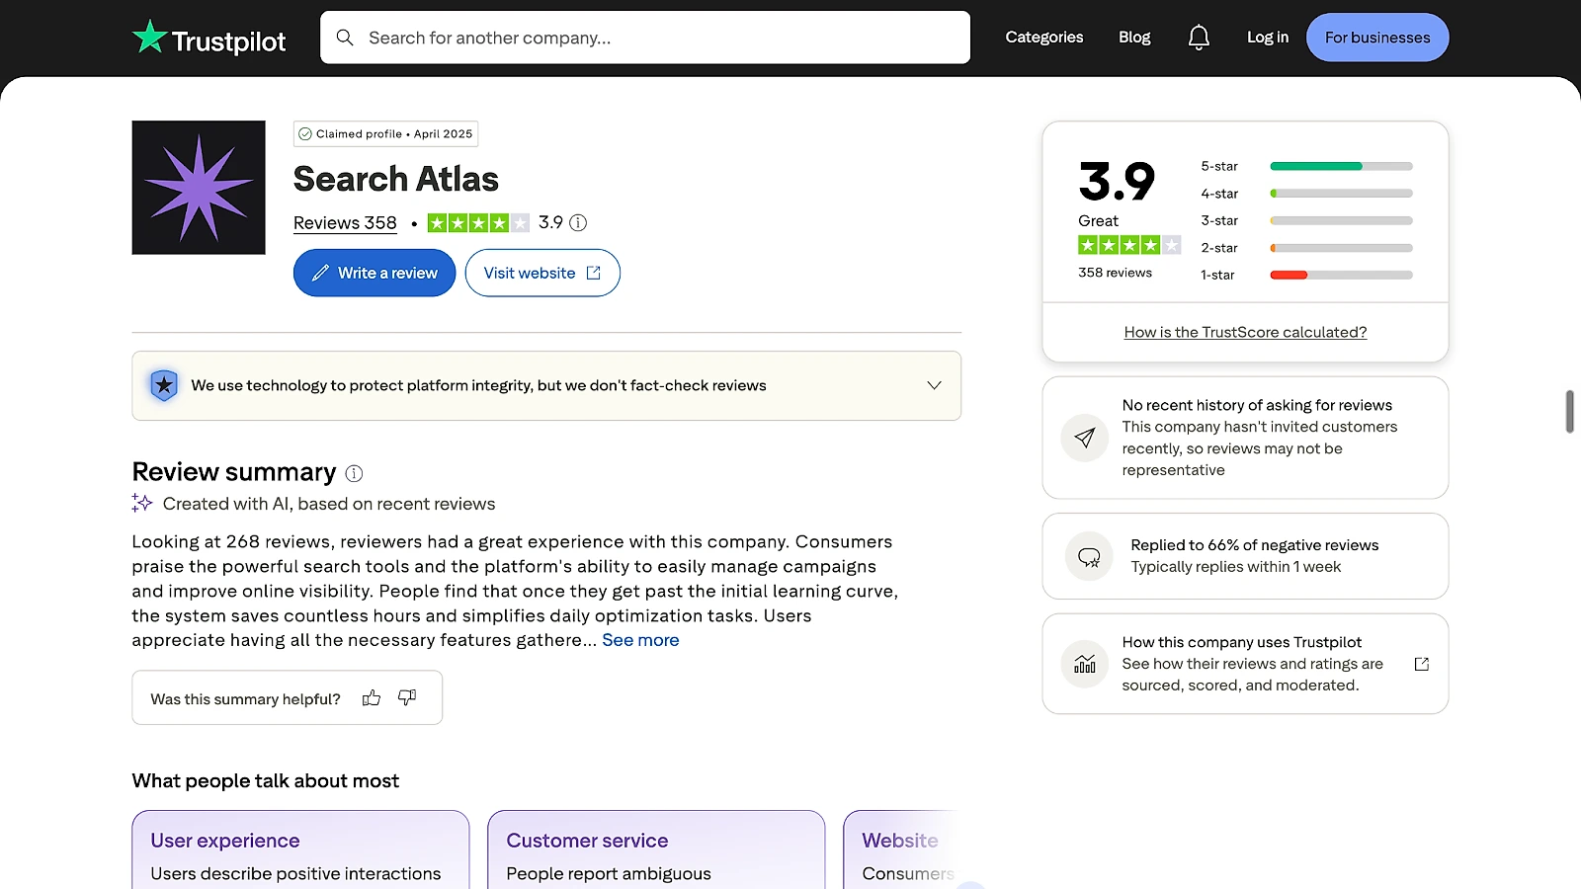The image size is (1581, 889).
Task: Click the header star rating beside Reviews
Action: pyautogui.click(x=478, y=223)
